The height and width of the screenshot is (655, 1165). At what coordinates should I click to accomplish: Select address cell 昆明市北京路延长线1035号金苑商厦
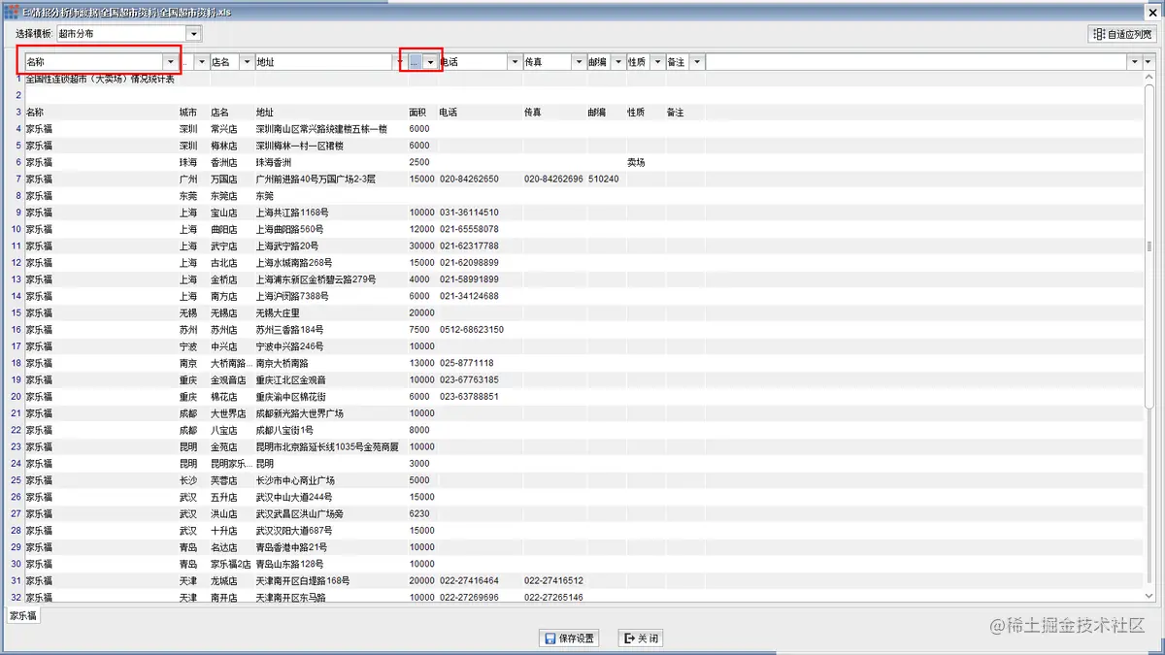click(x=327, y=447)
